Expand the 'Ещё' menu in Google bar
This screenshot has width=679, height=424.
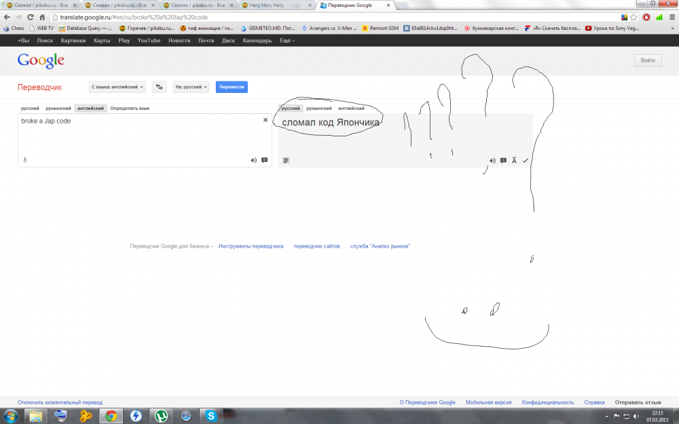[287, 41]
